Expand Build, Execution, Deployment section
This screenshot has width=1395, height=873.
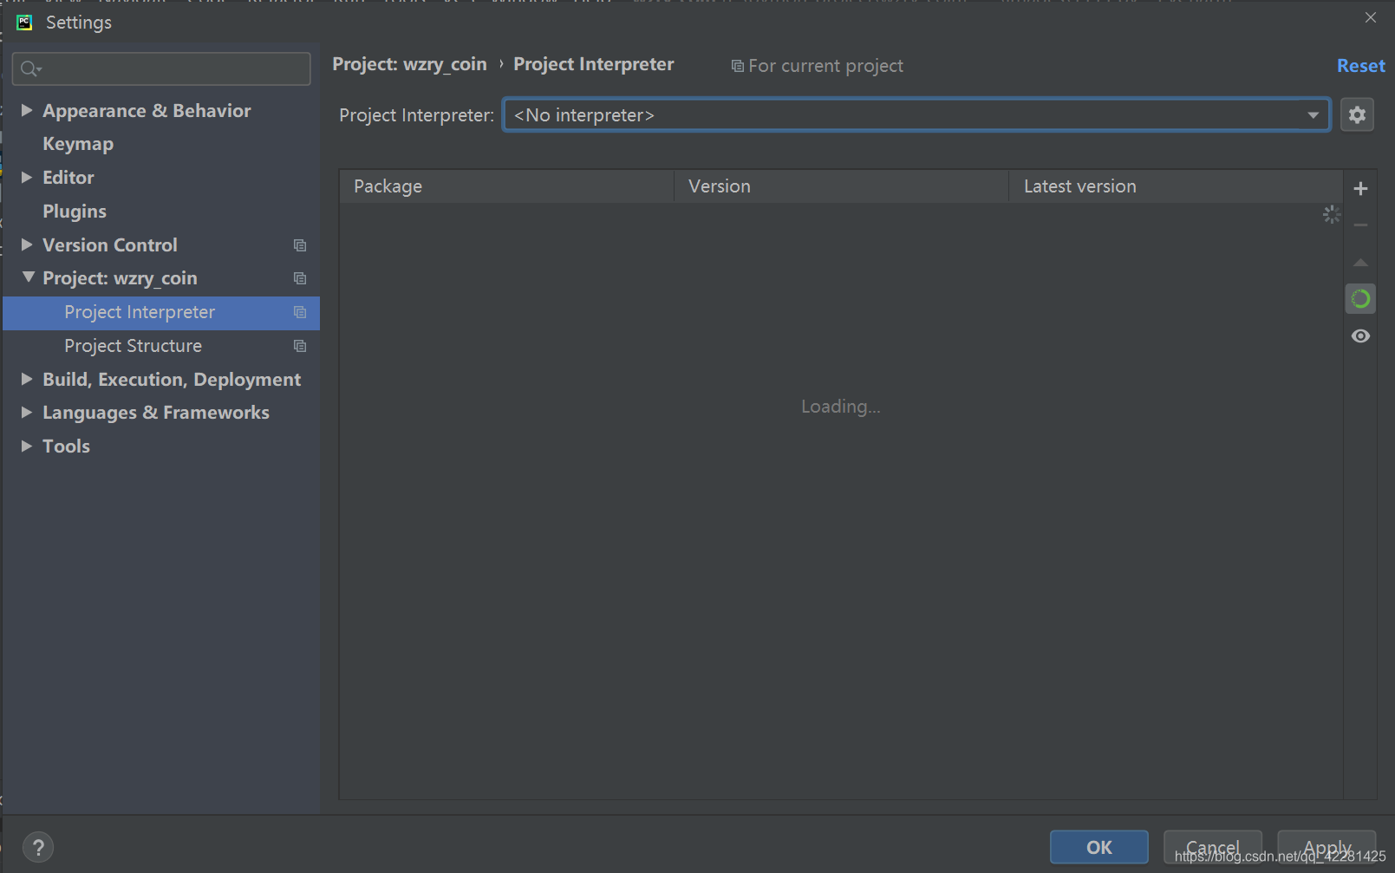(x=27, y=379)
